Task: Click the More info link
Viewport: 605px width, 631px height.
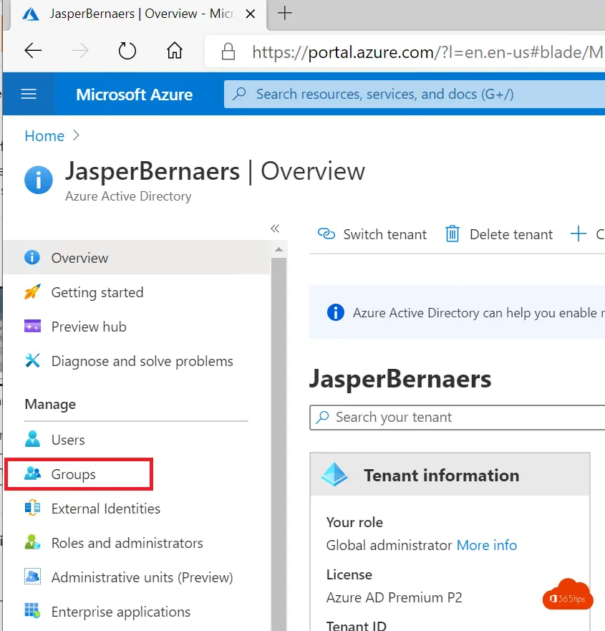Action: [487, 545]
